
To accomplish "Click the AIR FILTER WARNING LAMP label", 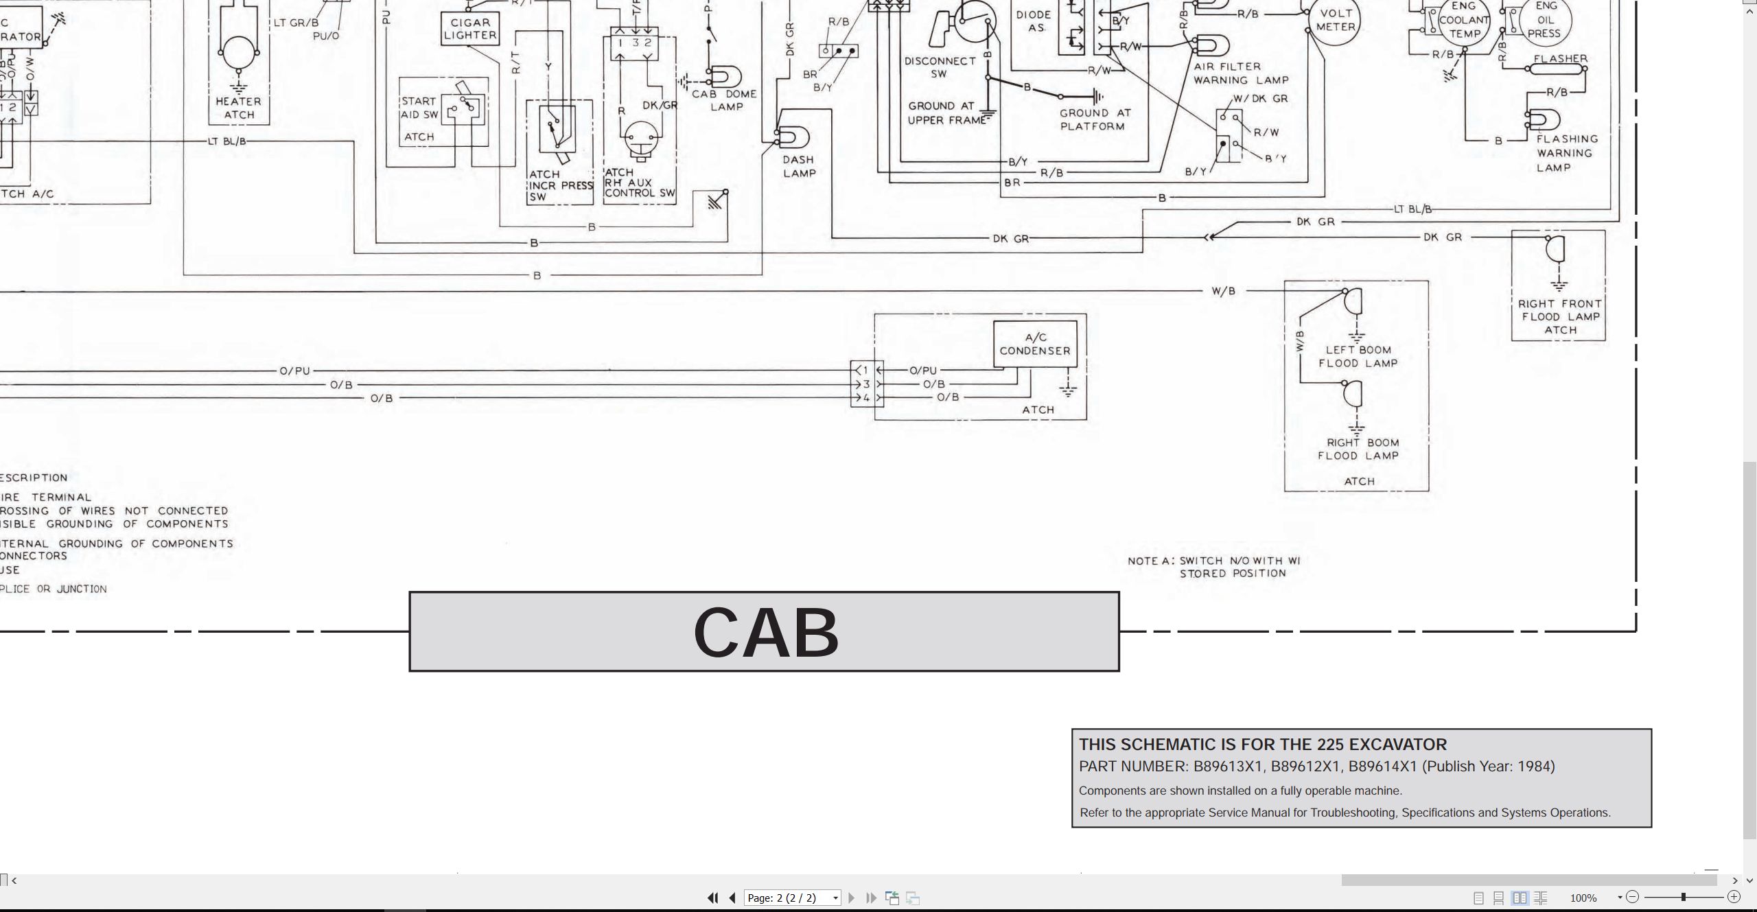I will coord(1241,73).
